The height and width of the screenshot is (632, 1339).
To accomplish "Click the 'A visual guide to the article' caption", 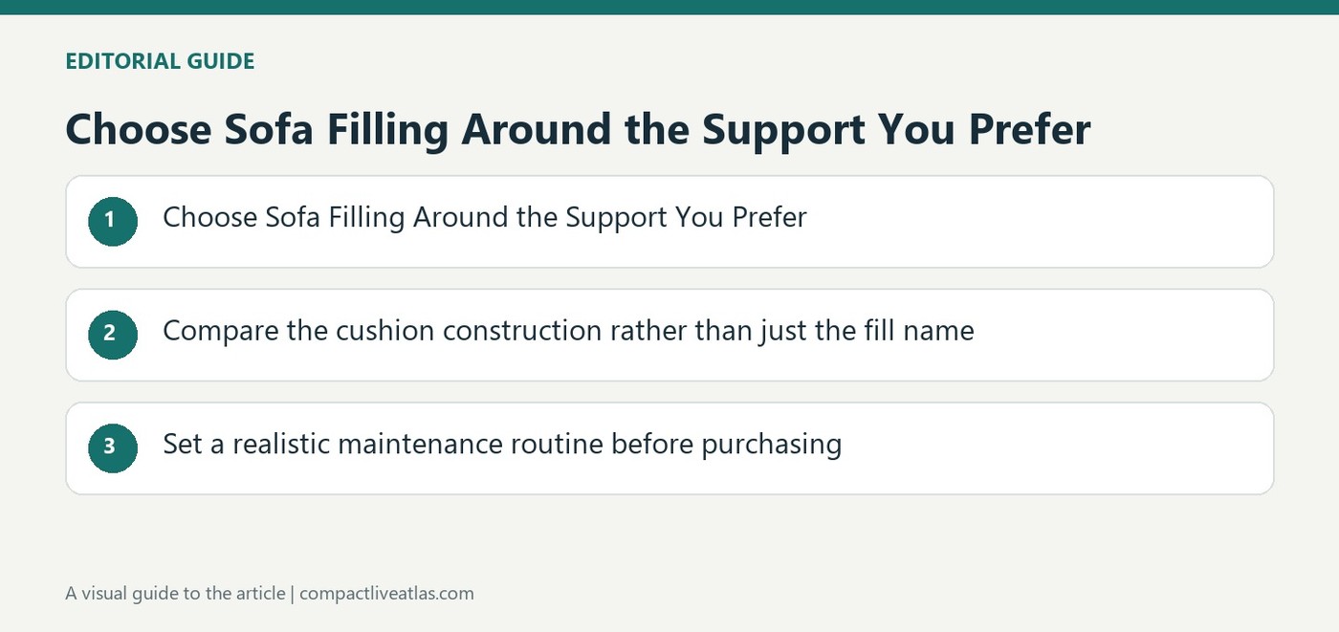I will tap(175, 593).
